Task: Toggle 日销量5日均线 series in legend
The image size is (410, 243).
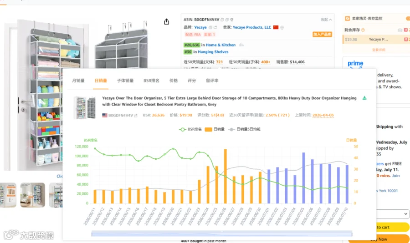Action: pyautogui.click(x=244, y=129)
